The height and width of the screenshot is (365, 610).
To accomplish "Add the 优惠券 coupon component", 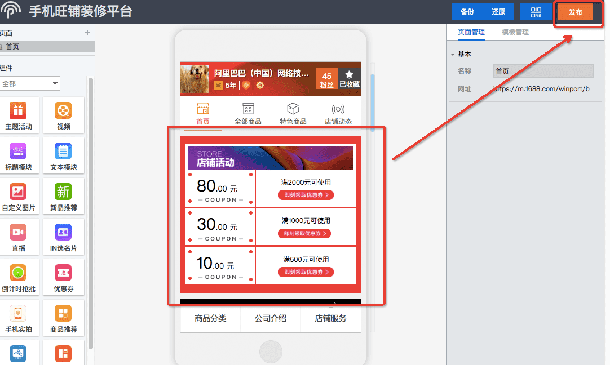I will pyautogui.click(x=63, y=277).
